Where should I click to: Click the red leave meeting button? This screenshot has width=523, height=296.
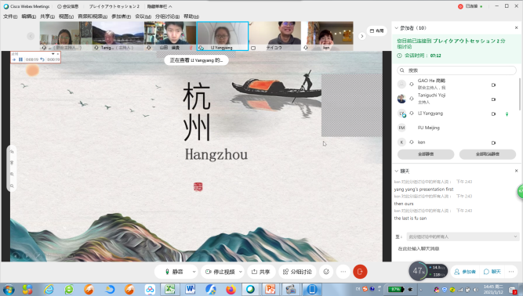click(360, 272)
